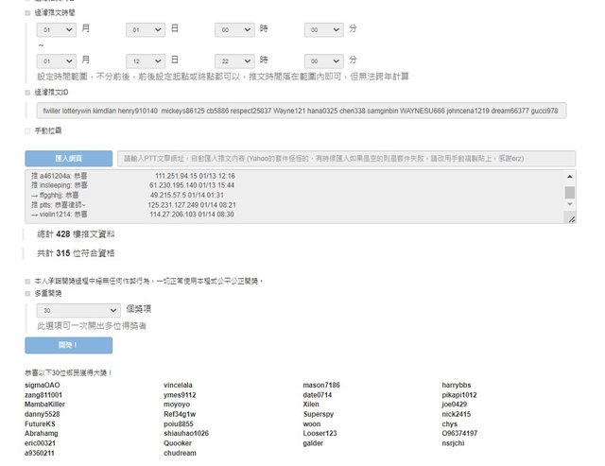Click the comment list resize handle
Viewport: 605px width, 466px height.
570,218
